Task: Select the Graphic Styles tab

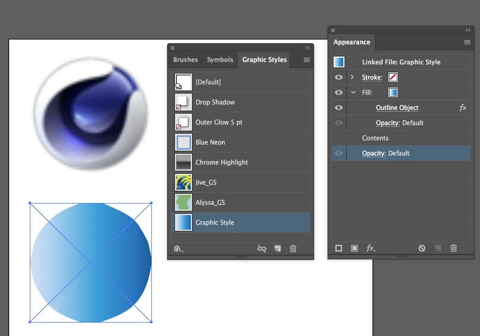Action: pos(264,60)
